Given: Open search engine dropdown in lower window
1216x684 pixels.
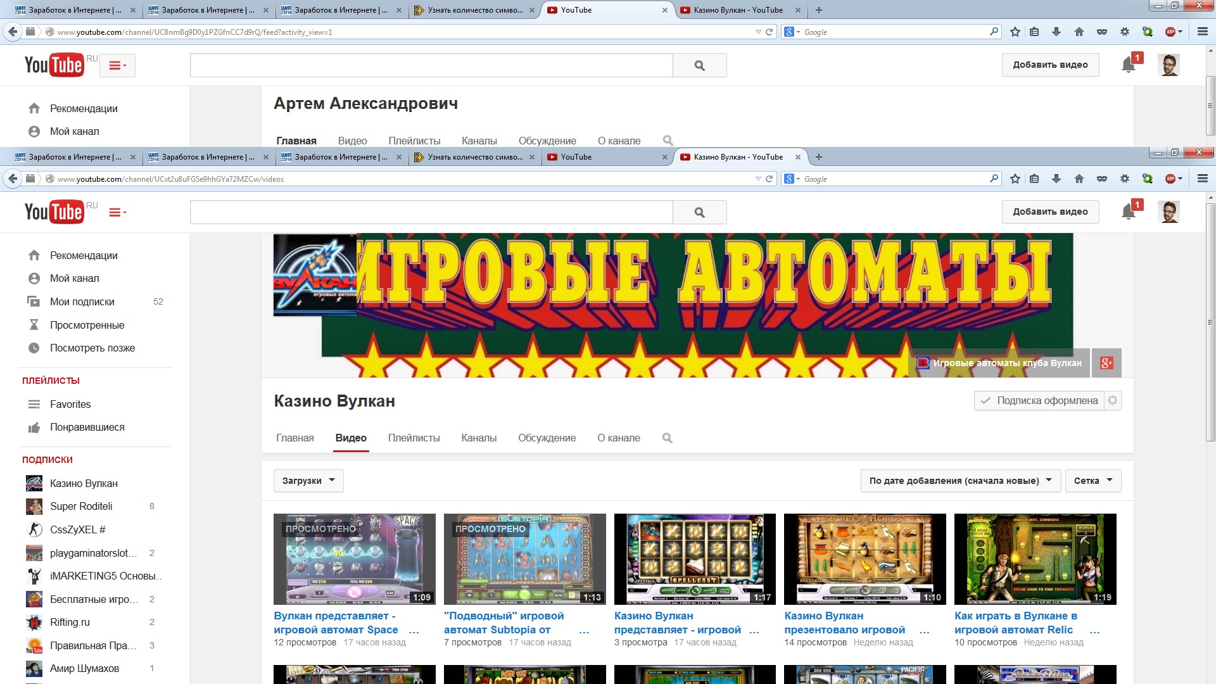Looking at the screenshot, I should click(x=792, y=179).
